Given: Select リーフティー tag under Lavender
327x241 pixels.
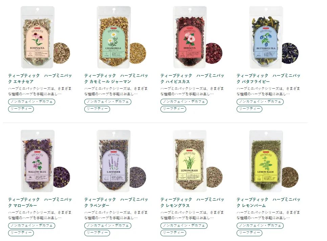Looking at the screenshot, I should coord(97,233).
